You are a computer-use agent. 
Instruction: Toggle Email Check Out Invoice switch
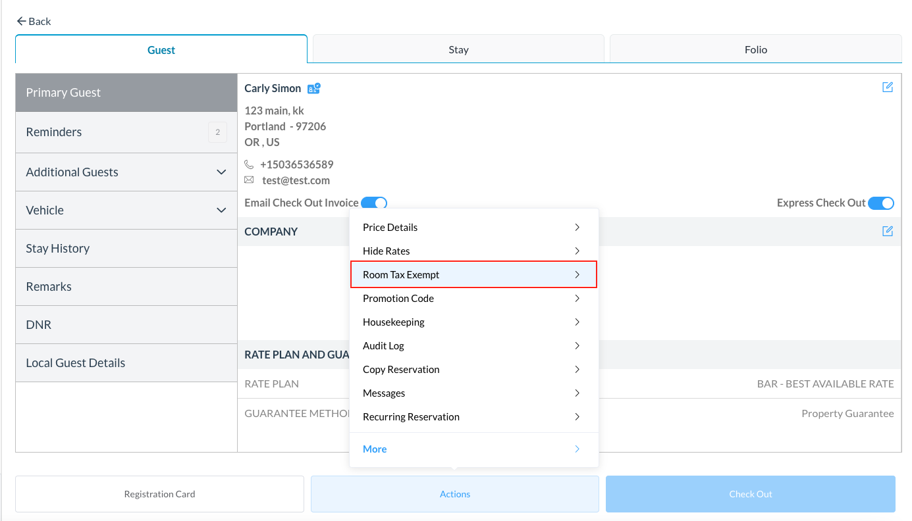point(374,203)
